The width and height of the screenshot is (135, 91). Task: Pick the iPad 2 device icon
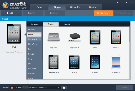tap(116, 37)
